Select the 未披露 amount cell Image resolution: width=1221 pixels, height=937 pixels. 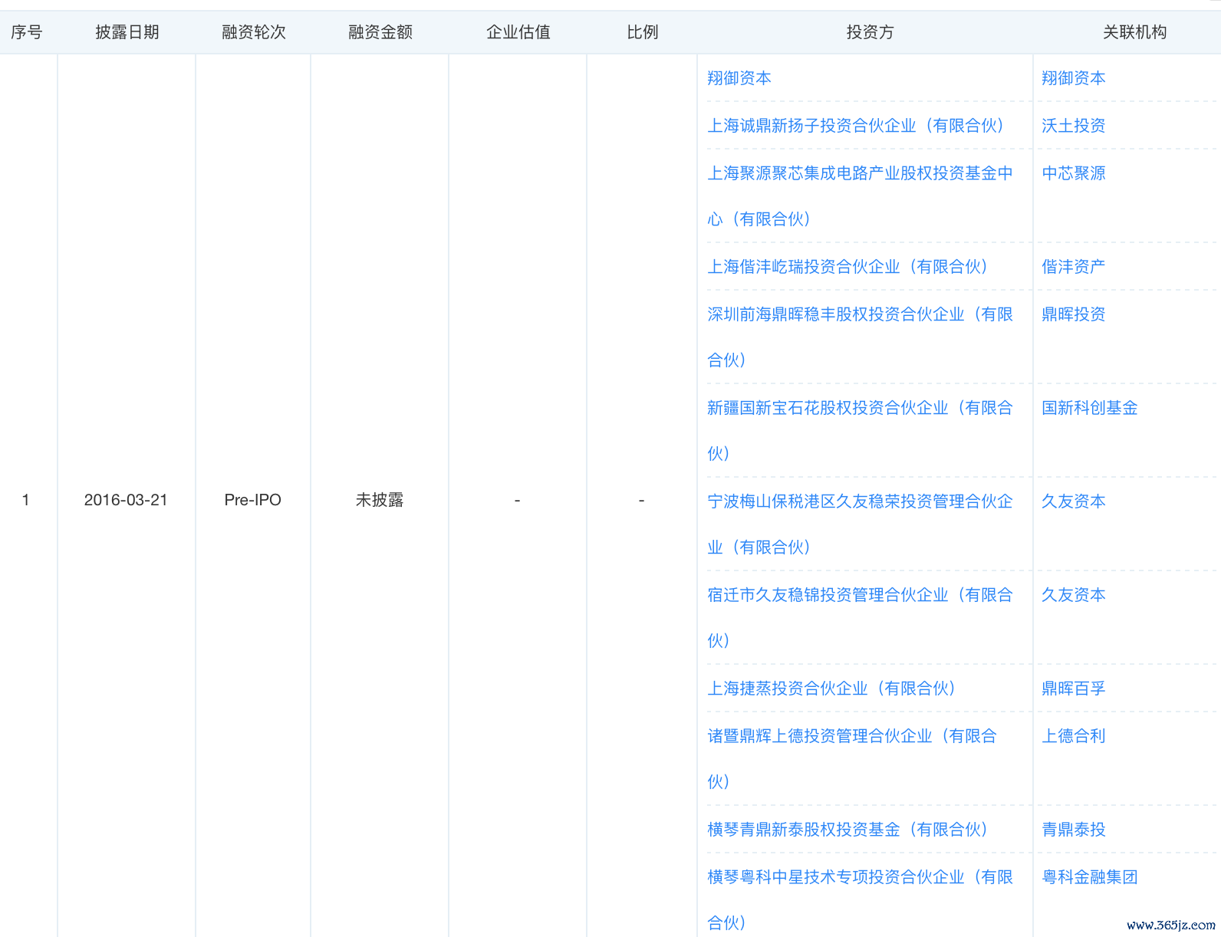(380, 500)
